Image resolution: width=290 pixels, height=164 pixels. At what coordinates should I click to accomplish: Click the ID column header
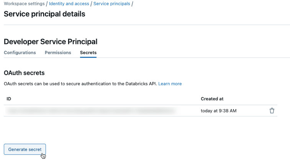(x=9, y=99)
